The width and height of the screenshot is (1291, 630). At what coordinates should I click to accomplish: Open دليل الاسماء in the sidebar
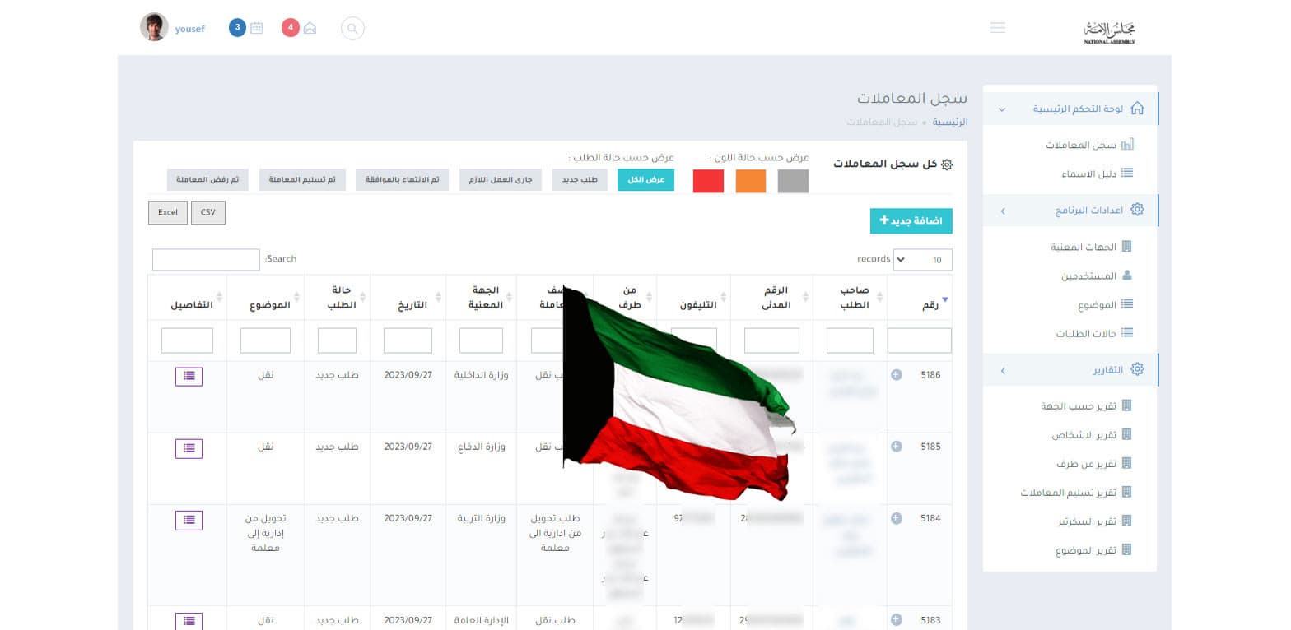click(1088, 174)
